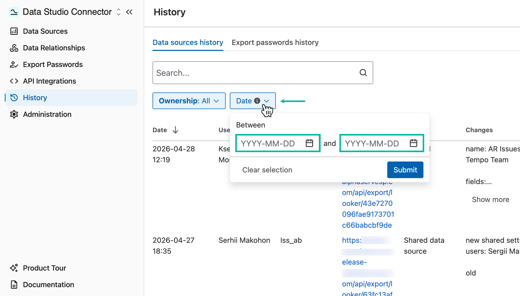Click the Data Sources chart icon

pyautogui.click(x=14, y=31)
